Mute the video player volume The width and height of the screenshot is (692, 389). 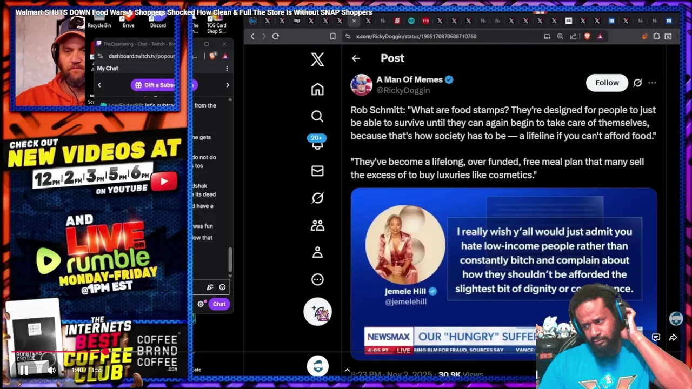pos(52,370)
